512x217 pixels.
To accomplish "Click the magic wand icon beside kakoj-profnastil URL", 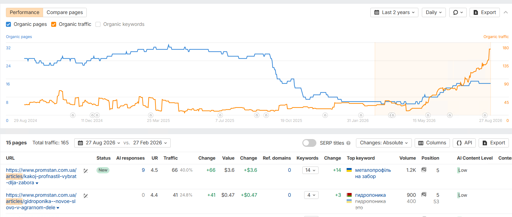I will pos(85,171).
